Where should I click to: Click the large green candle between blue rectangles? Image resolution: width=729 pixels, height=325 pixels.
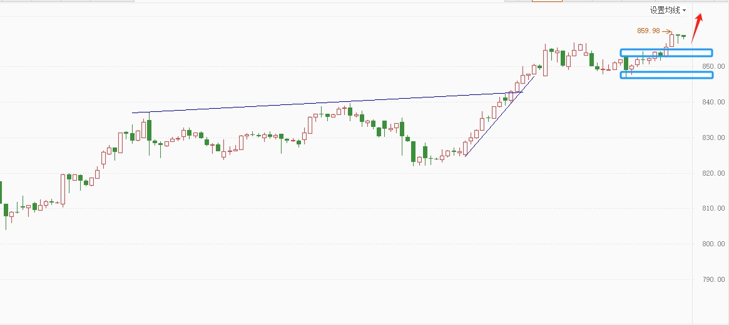click(626, 64)
